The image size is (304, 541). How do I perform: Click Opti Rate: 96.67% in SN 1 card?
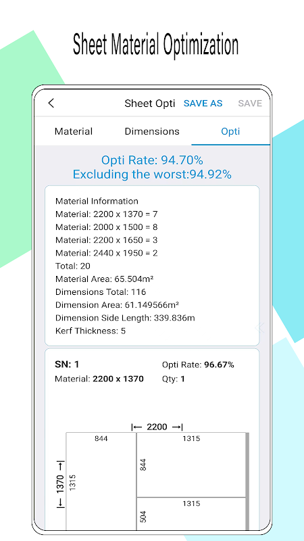pyautogui.click(x=198, y=364)
